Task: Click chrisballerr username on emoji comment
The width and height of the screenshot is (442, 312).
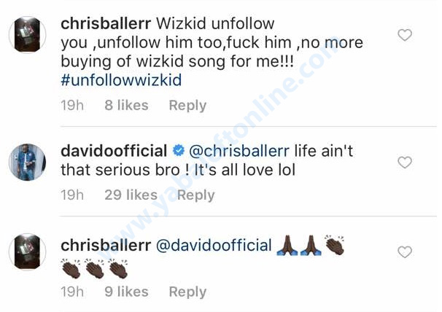Action: click(106, 245)
